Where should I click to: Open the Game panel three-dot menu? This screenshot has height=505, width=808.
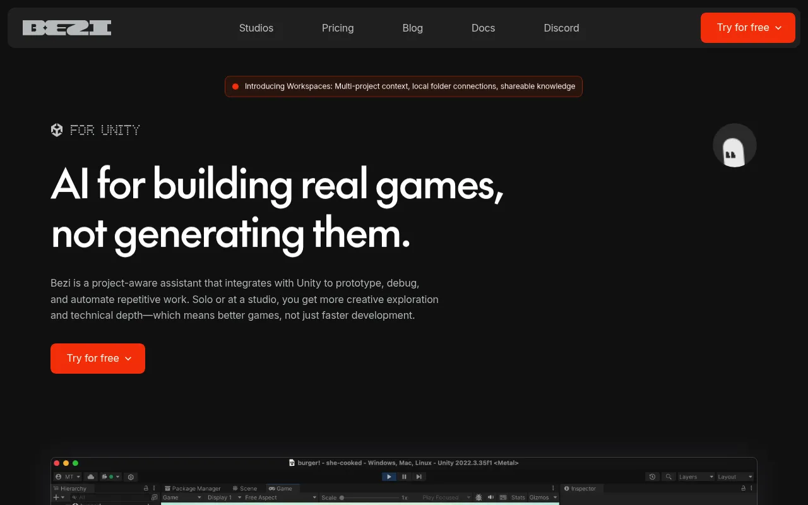553,488
